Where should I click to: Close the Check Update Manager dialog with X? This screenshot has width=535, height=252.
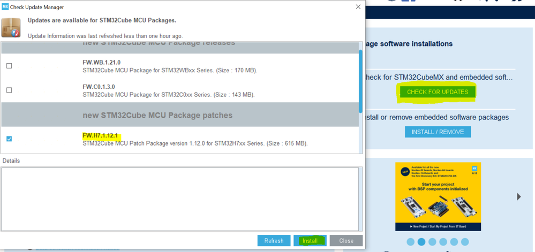(x=358, y=7)
